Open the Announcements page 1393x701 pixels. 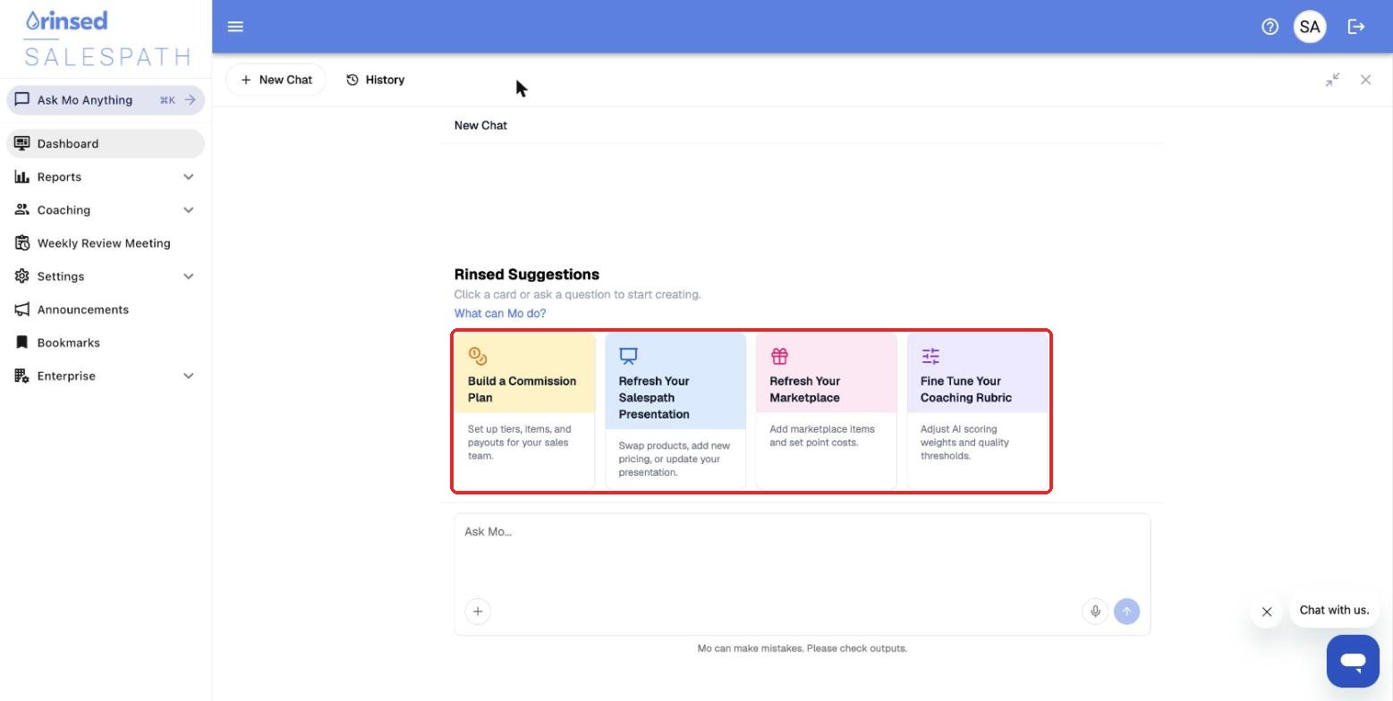[106, 309]
